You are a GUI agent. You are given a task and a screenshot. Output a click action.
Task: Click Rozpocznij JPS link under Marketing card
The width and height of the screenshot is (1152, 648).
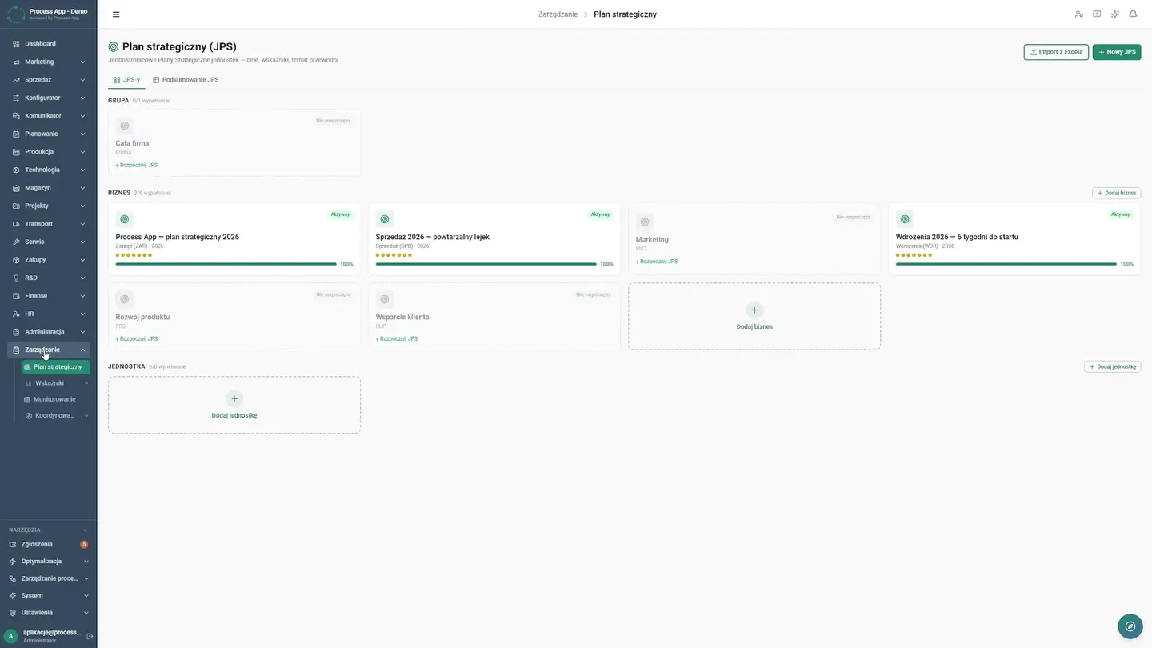657,262
